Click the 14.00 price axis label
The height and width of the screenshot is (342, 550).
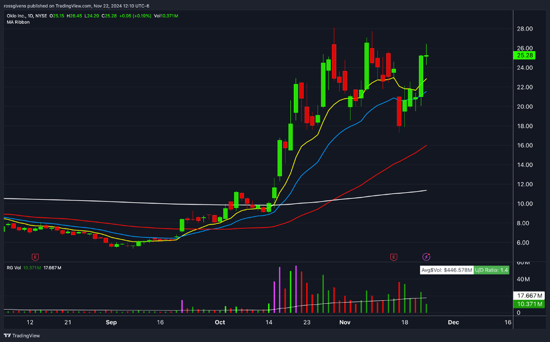point(525,165)
